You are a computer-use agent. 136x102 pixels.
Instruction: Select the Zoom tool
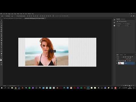(x=1, y=55)
